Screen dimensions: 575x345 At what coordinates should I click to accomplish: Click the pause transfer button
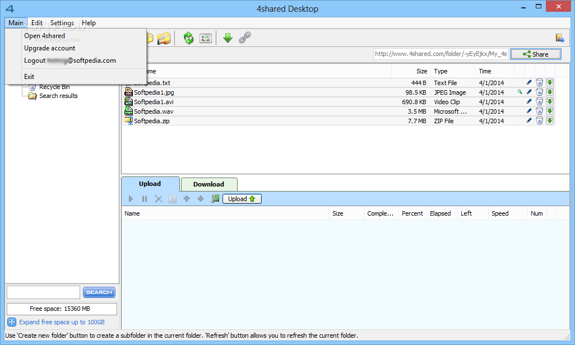[145, 199]
